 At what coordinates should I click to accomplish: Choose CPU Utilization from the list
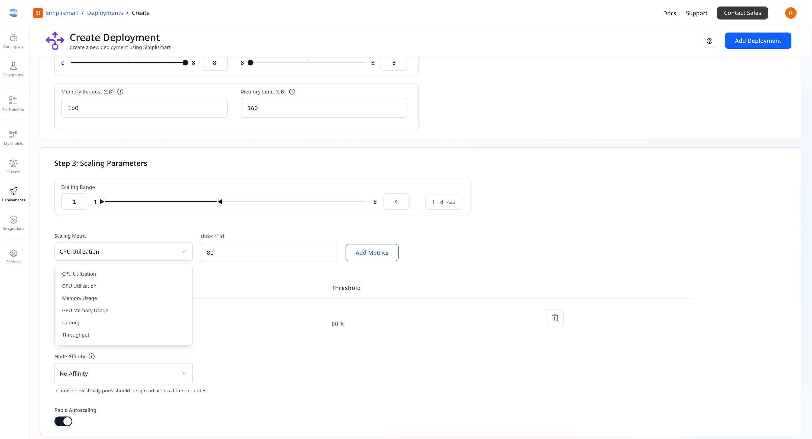pyautogui.click(x=124, y=274)
